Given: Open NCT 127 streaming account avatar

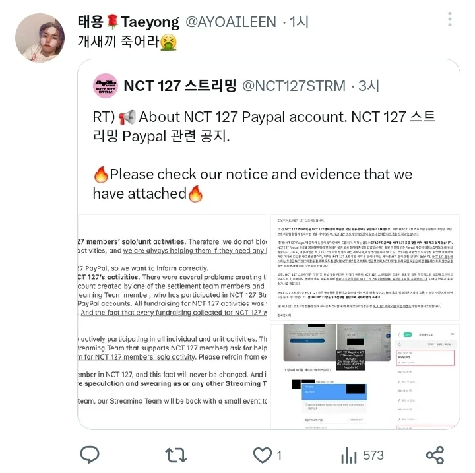Looking at the screenshot, I should 106,86.
